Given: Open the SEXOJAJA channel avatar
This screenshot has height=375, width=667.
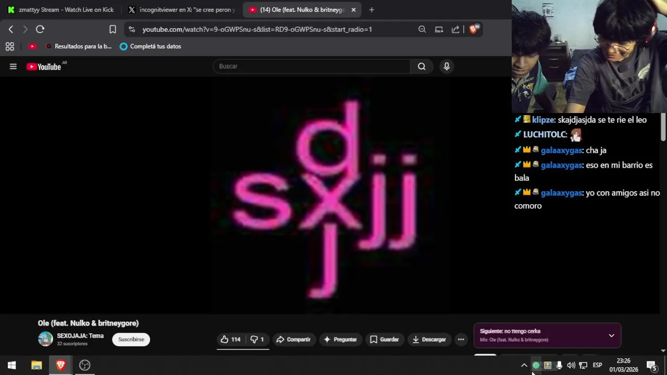Looking at the screenshot, I should (45, 339).
